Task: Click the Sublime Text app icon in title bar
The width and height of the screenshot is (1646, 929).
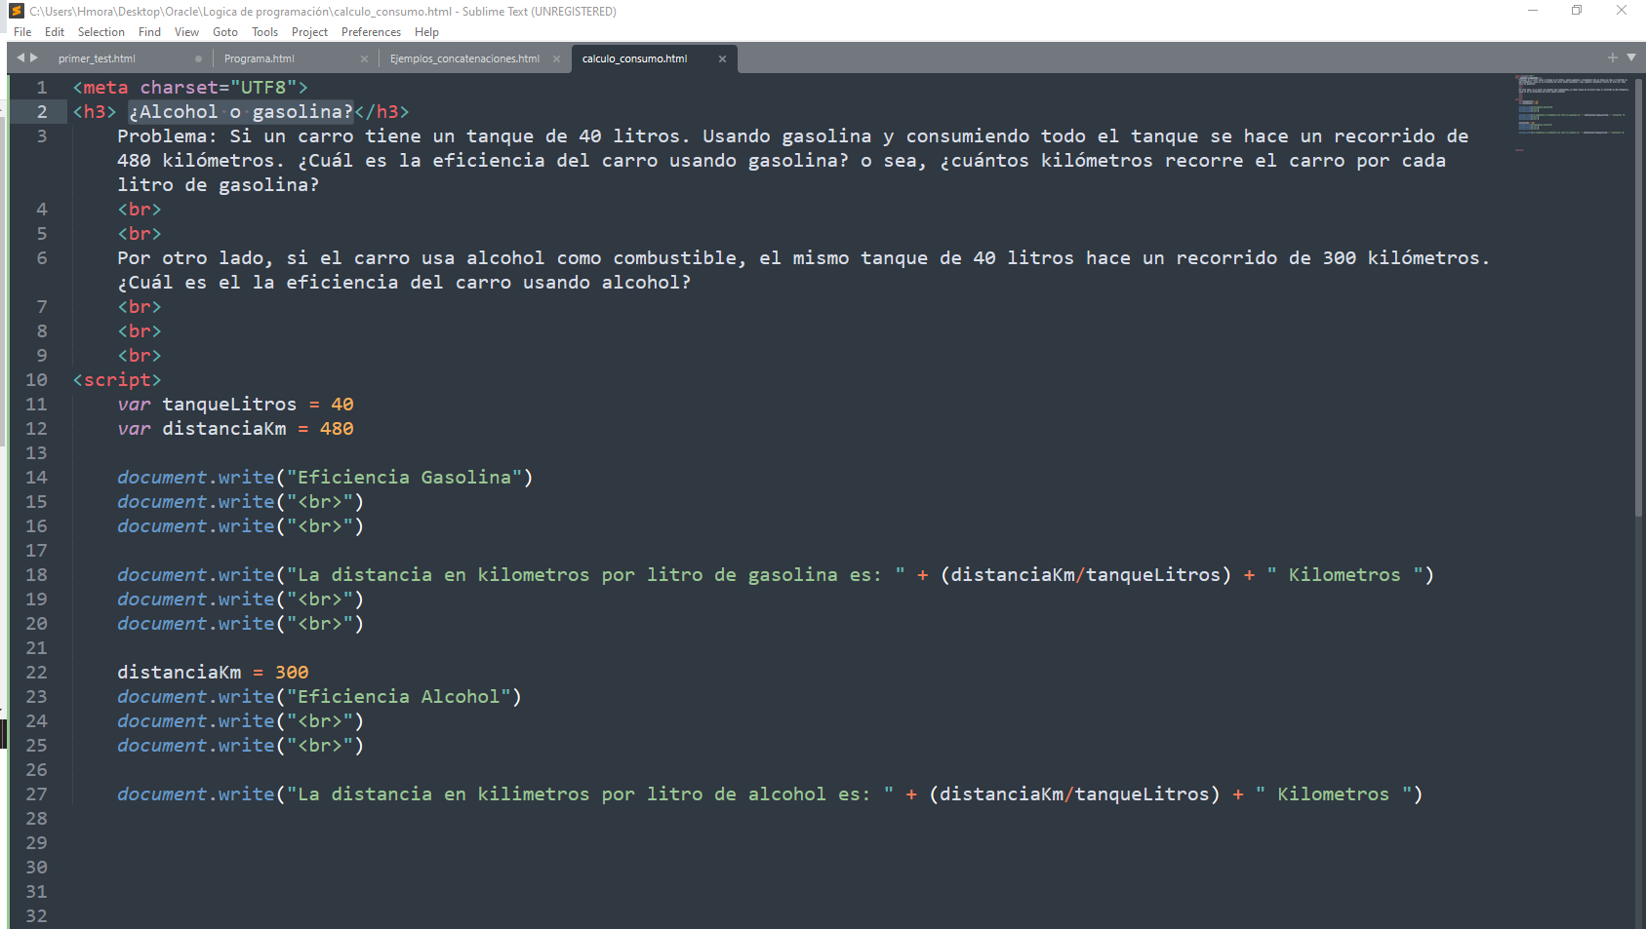Action: [17, 11]
